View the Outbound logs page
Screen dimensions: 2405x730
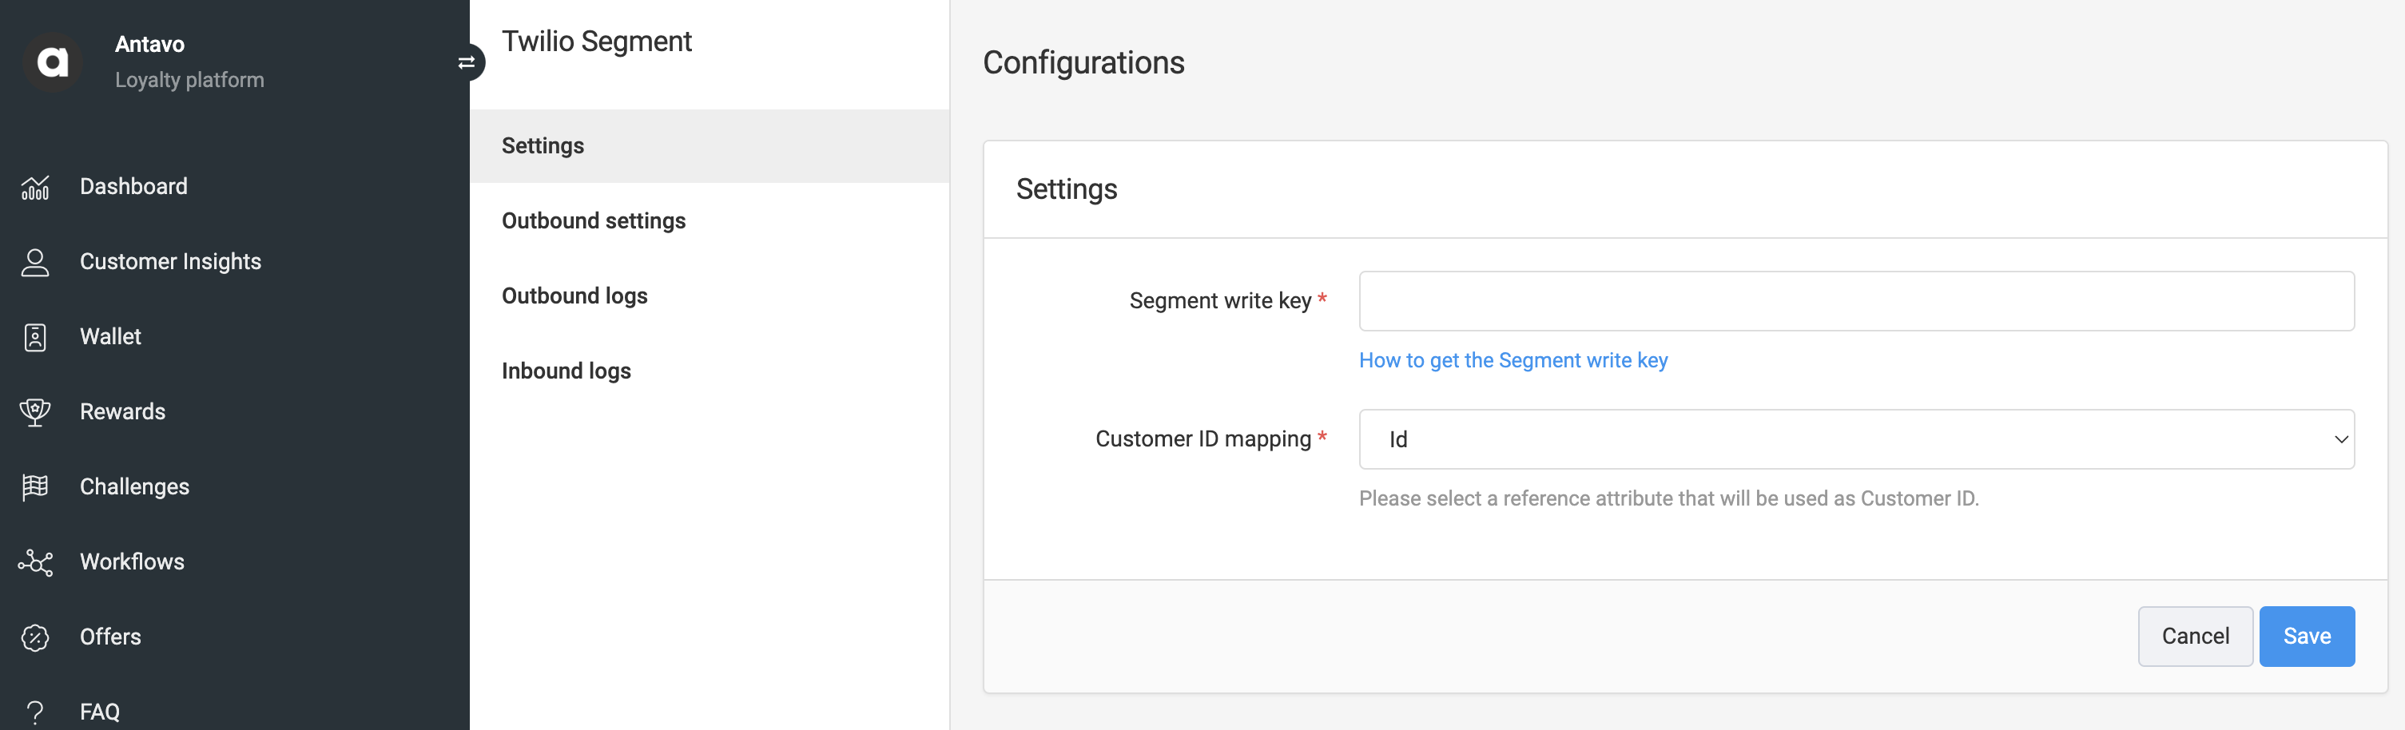[574, 295]
